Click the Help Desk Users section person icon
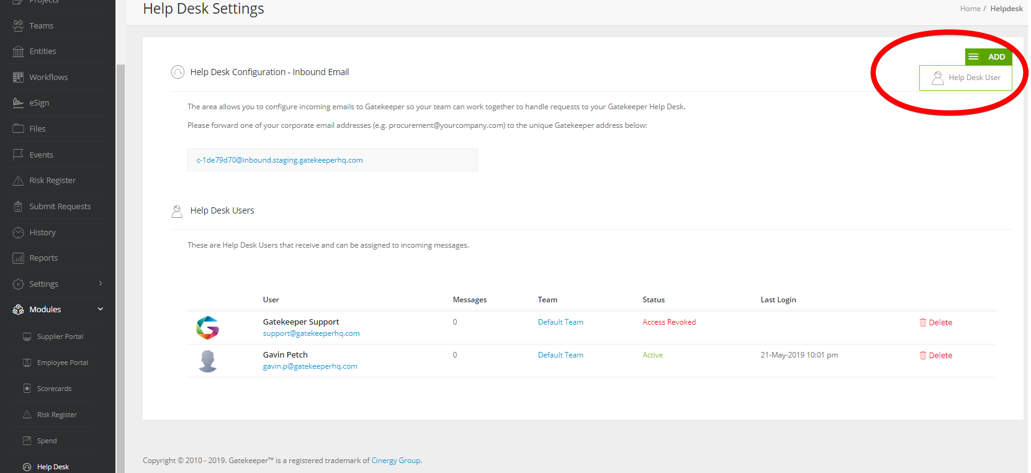This screenshot has height=473, width=1031. 177,211
